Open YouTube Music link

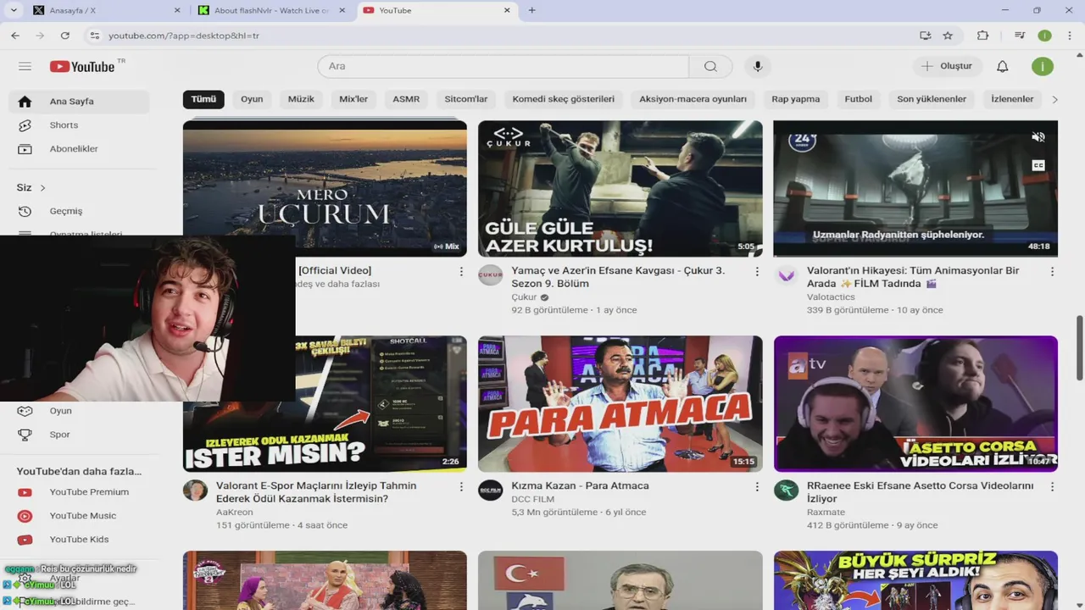coord(79,516)
